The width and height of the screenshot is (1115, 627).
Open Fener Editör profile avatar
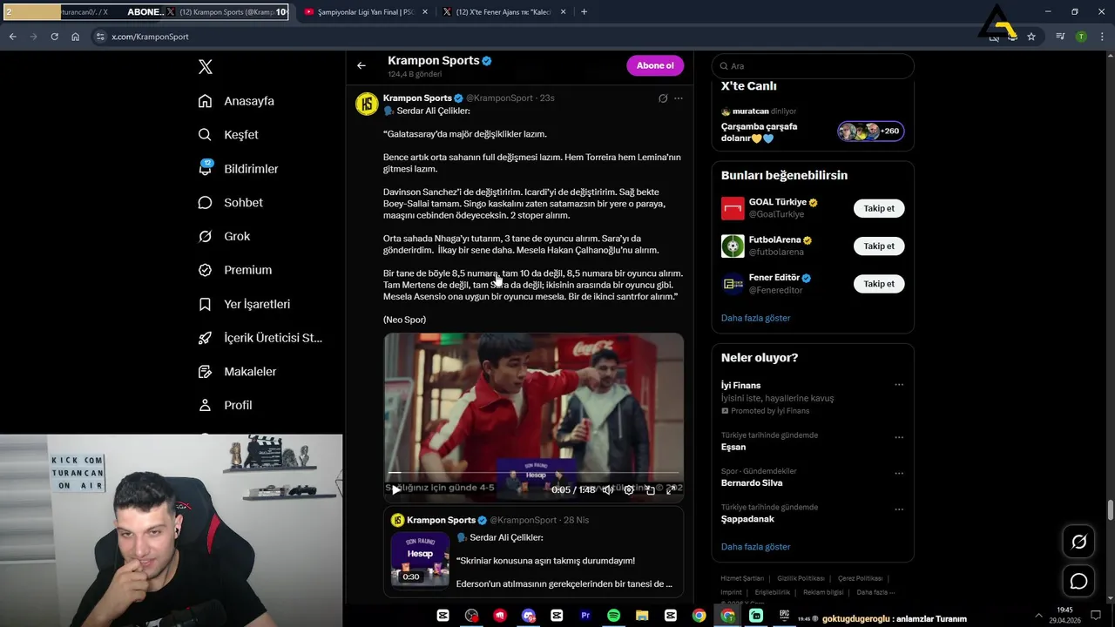tap(733, 284)
